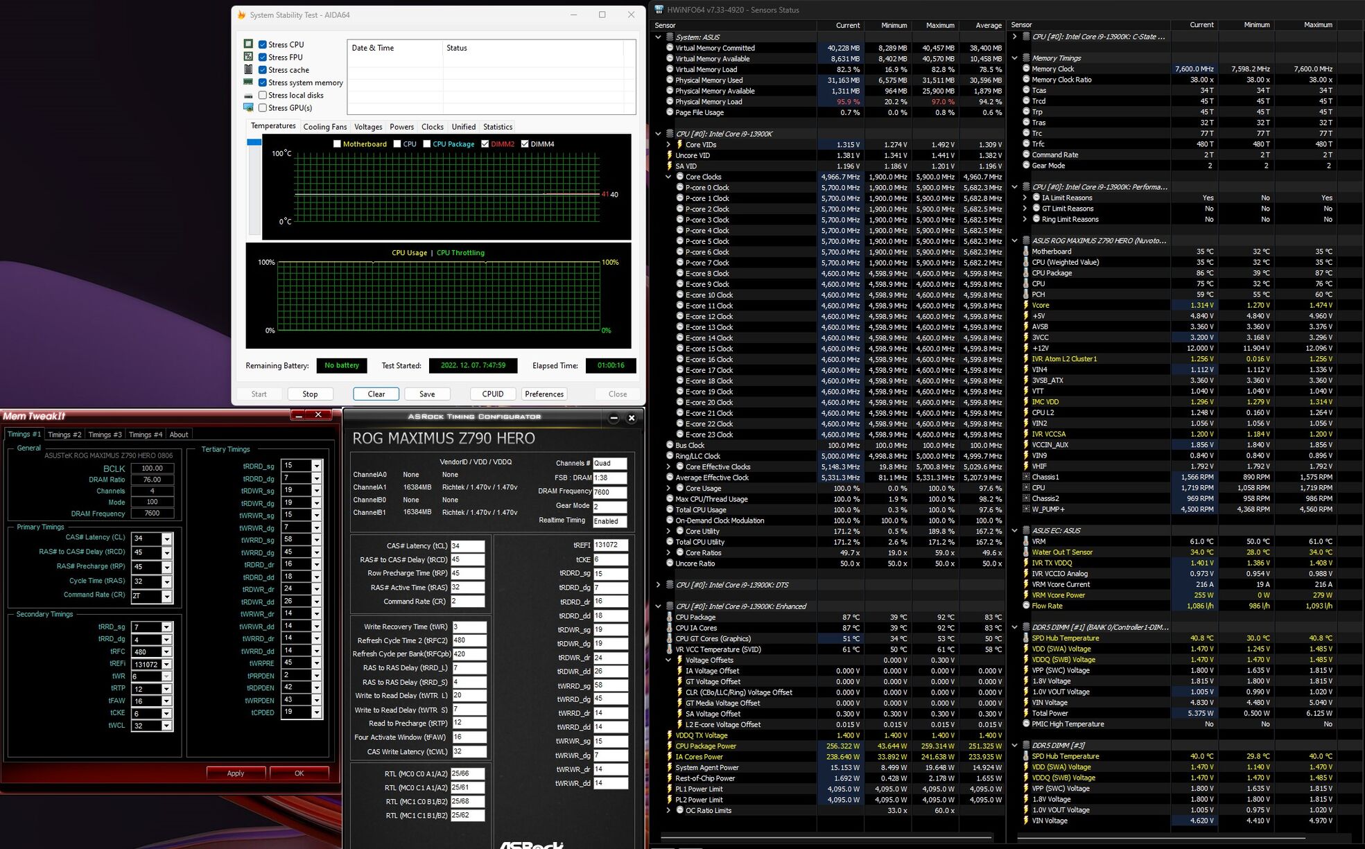Open the tCPDED dropdown in Tertiary Timings
Viewport: 1365px width, 849px height.
click(x=316, y=712)
